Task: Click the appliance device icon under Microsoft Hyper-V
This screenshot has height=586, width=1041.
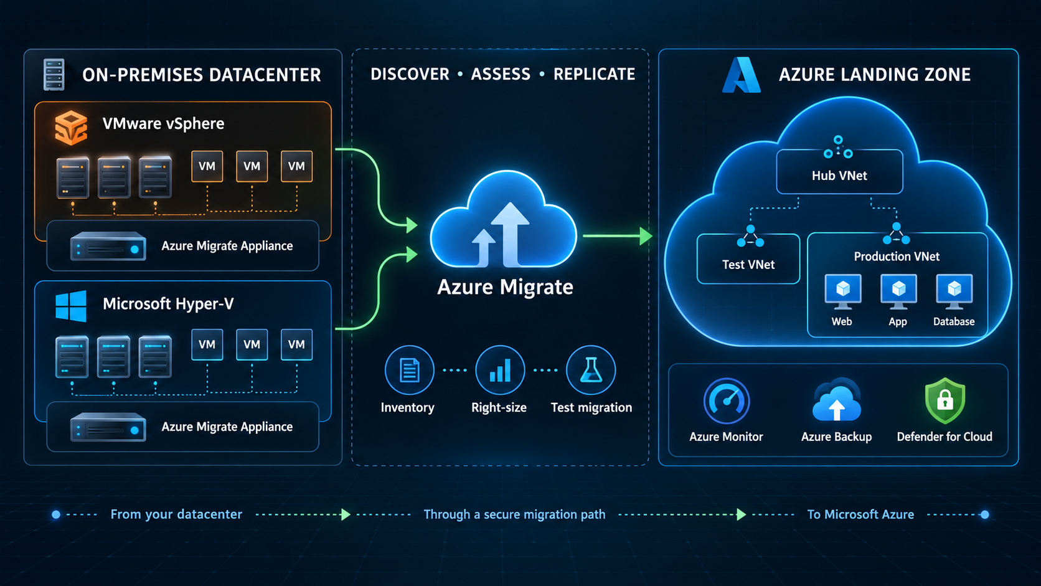Action: tap(108, 427)
